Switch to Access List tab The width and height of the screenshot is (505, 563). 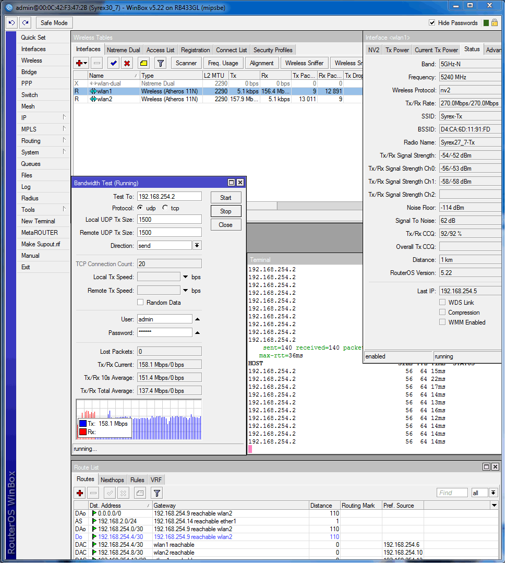pos(161,50)
